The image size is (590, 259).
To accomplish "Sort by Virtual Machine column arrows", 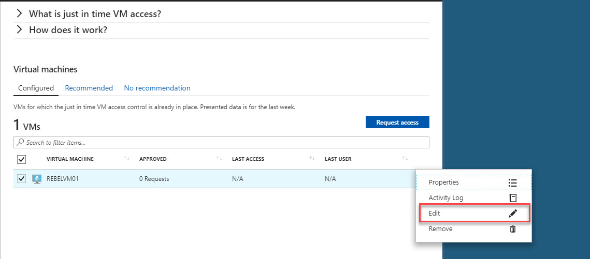I will click(x=127, y=159).
